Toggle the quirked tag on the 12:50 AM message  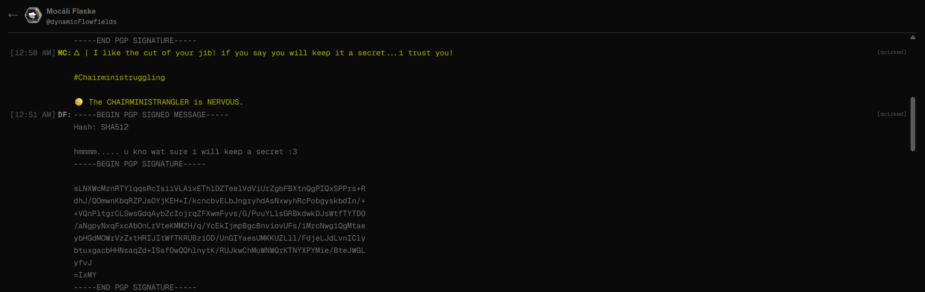892,52
